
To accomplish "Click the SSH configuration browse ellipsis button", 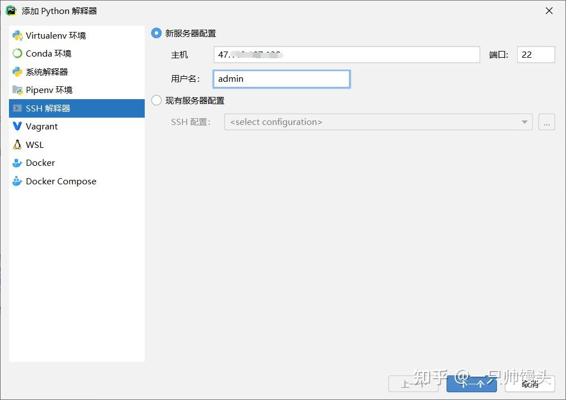I will [x=546, y=122].
